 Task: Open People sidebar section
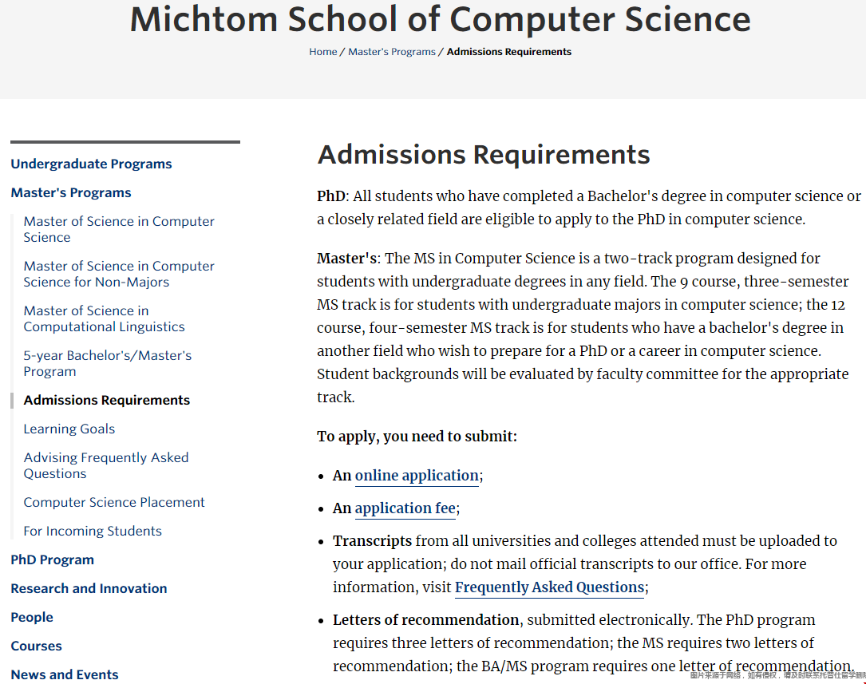point(31,617)
